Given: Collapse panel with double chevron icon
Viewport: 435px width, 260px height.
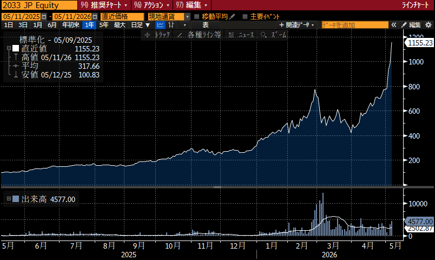Looking at the screenshot, I should pos(394,25).
